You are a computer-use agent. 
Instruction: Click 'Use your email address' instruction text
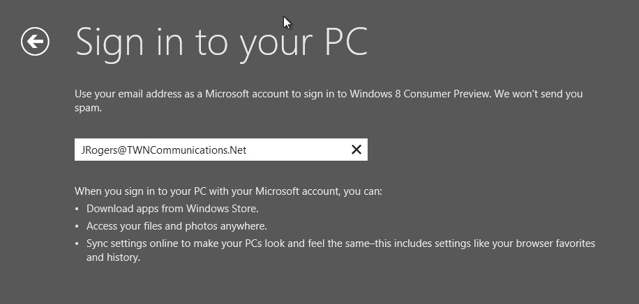point(128,94)
